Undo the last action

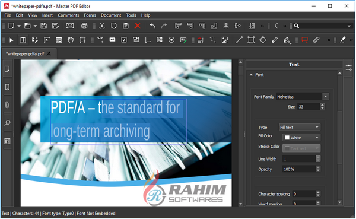[152, 26]
